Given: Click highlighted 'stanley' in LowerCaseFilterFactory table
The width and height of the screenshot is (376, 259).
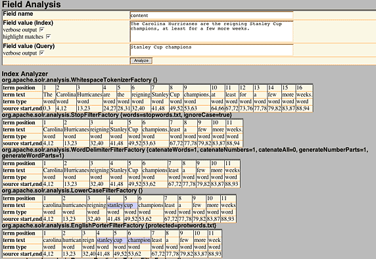Looking at the screenshot, I should [115, 205].
